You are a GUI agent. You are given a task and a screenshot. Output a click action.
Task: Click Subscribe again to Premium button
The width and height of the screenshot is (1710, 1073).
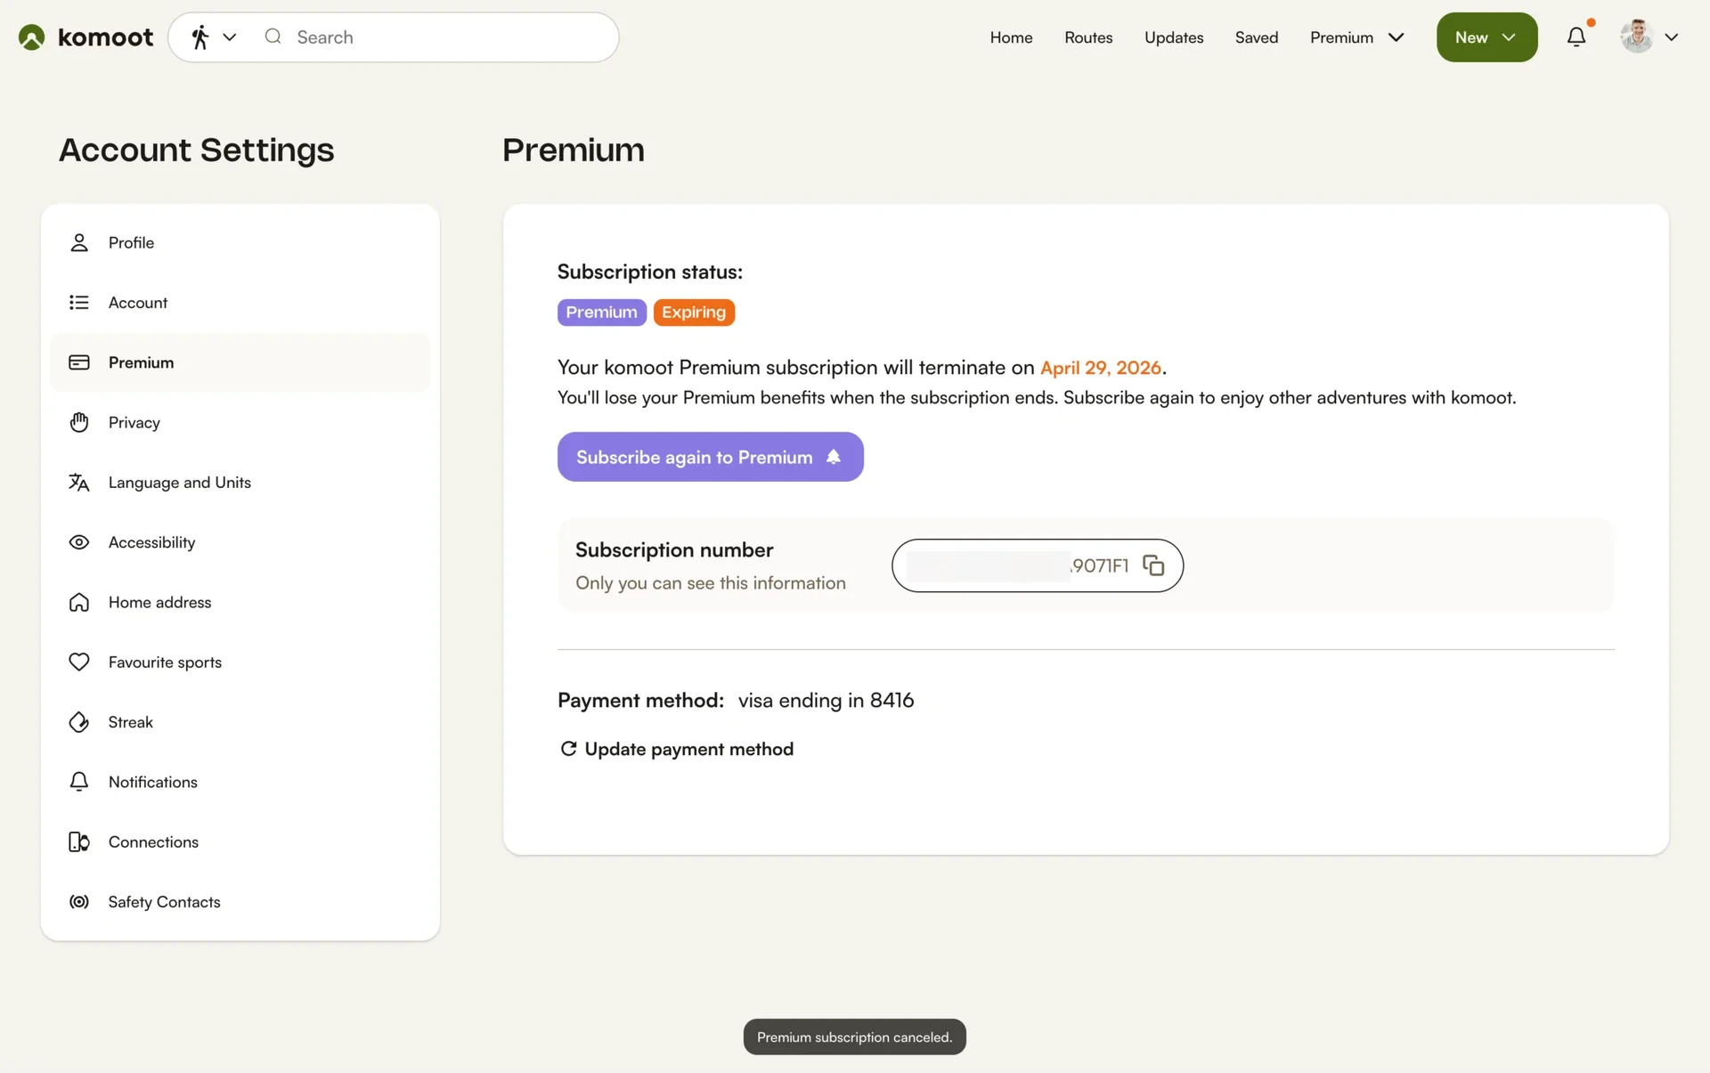point(711,457)
